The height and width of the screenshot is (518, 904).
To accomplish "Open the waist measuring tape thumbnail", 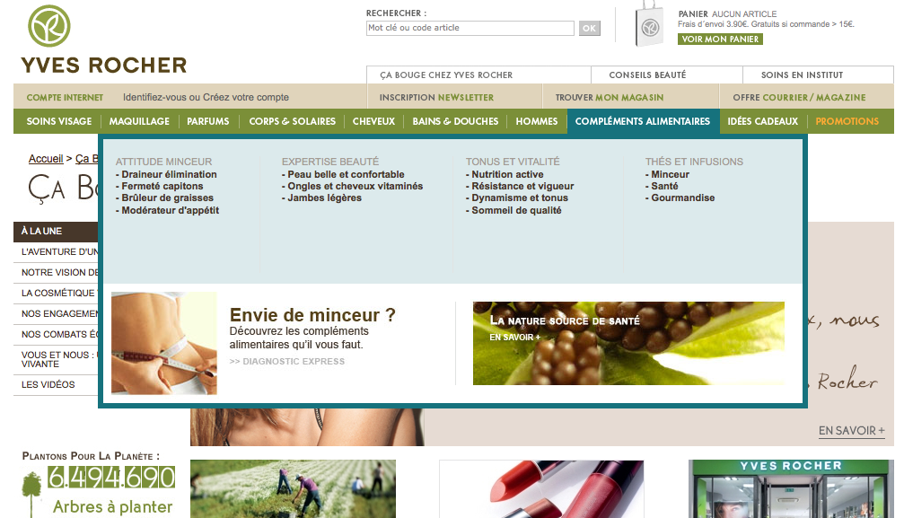I will [163, 343].
